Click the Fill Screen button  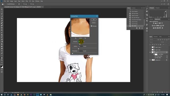click(32, 4)
